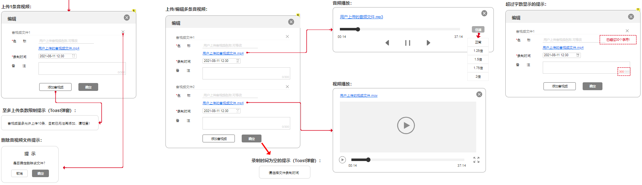642x185 pixels.
Task: Delete 音视频文件1 in character-limit dialog
Action: (x=627, y=31)
